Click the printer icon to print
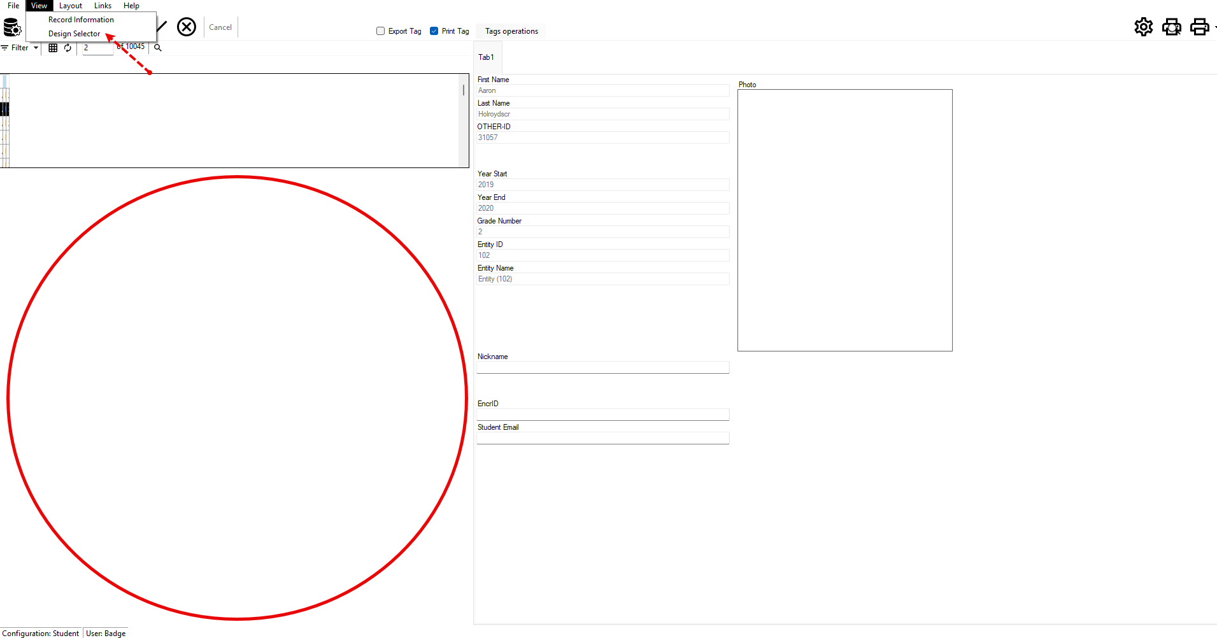Screen dimensions: 1217x638 tap(1199, 27)
